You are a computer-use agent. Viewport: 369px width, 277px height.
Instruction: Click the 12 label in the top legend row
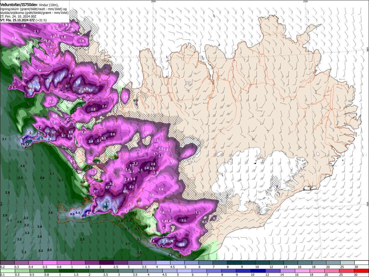271,267
